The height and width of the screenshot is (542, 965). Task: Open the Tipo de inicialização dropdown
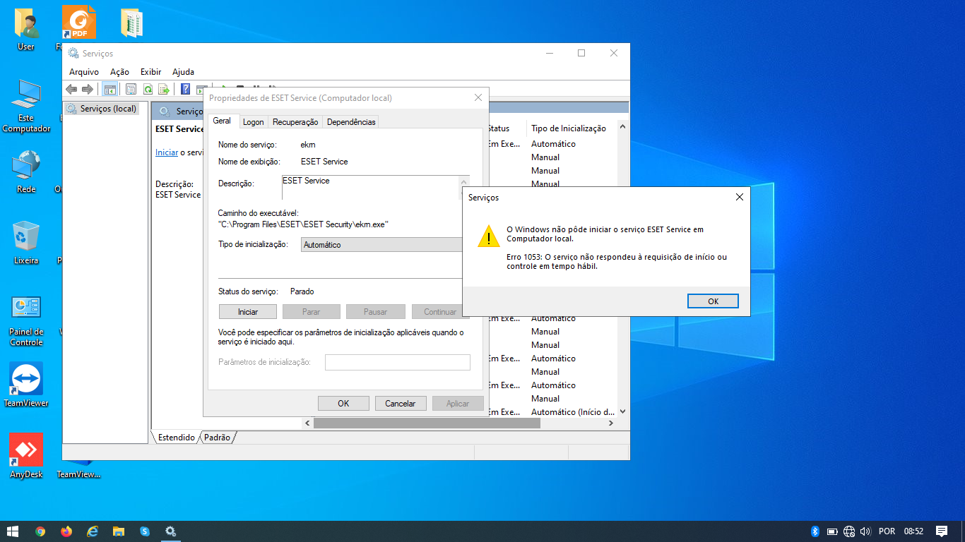click(381, 245)
